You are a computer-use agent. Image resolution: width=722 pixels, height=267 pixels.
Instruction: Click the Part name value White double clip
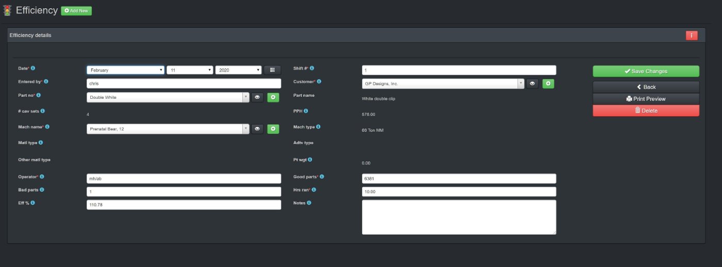tap(379, 99)
